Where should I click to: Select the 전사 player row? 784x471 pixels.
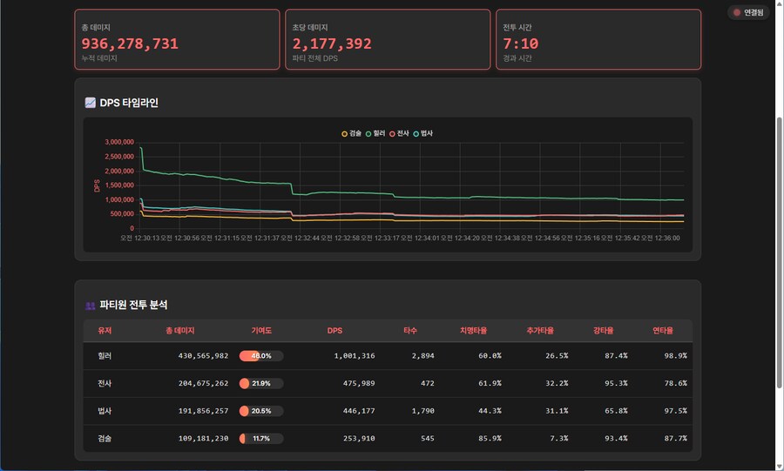(105, 383)
